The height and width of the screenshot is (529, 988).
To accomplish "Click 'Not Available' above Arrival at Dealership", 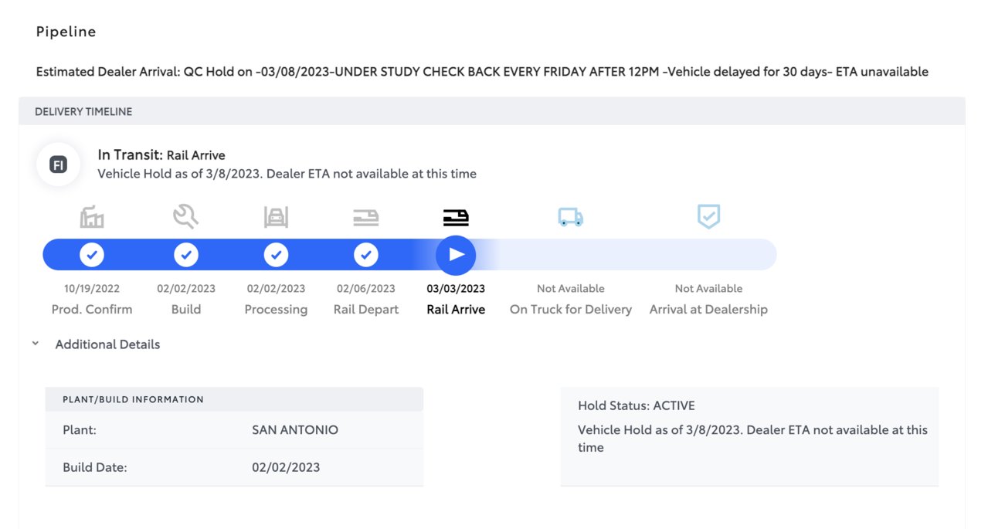I will [x=708, y=289].
